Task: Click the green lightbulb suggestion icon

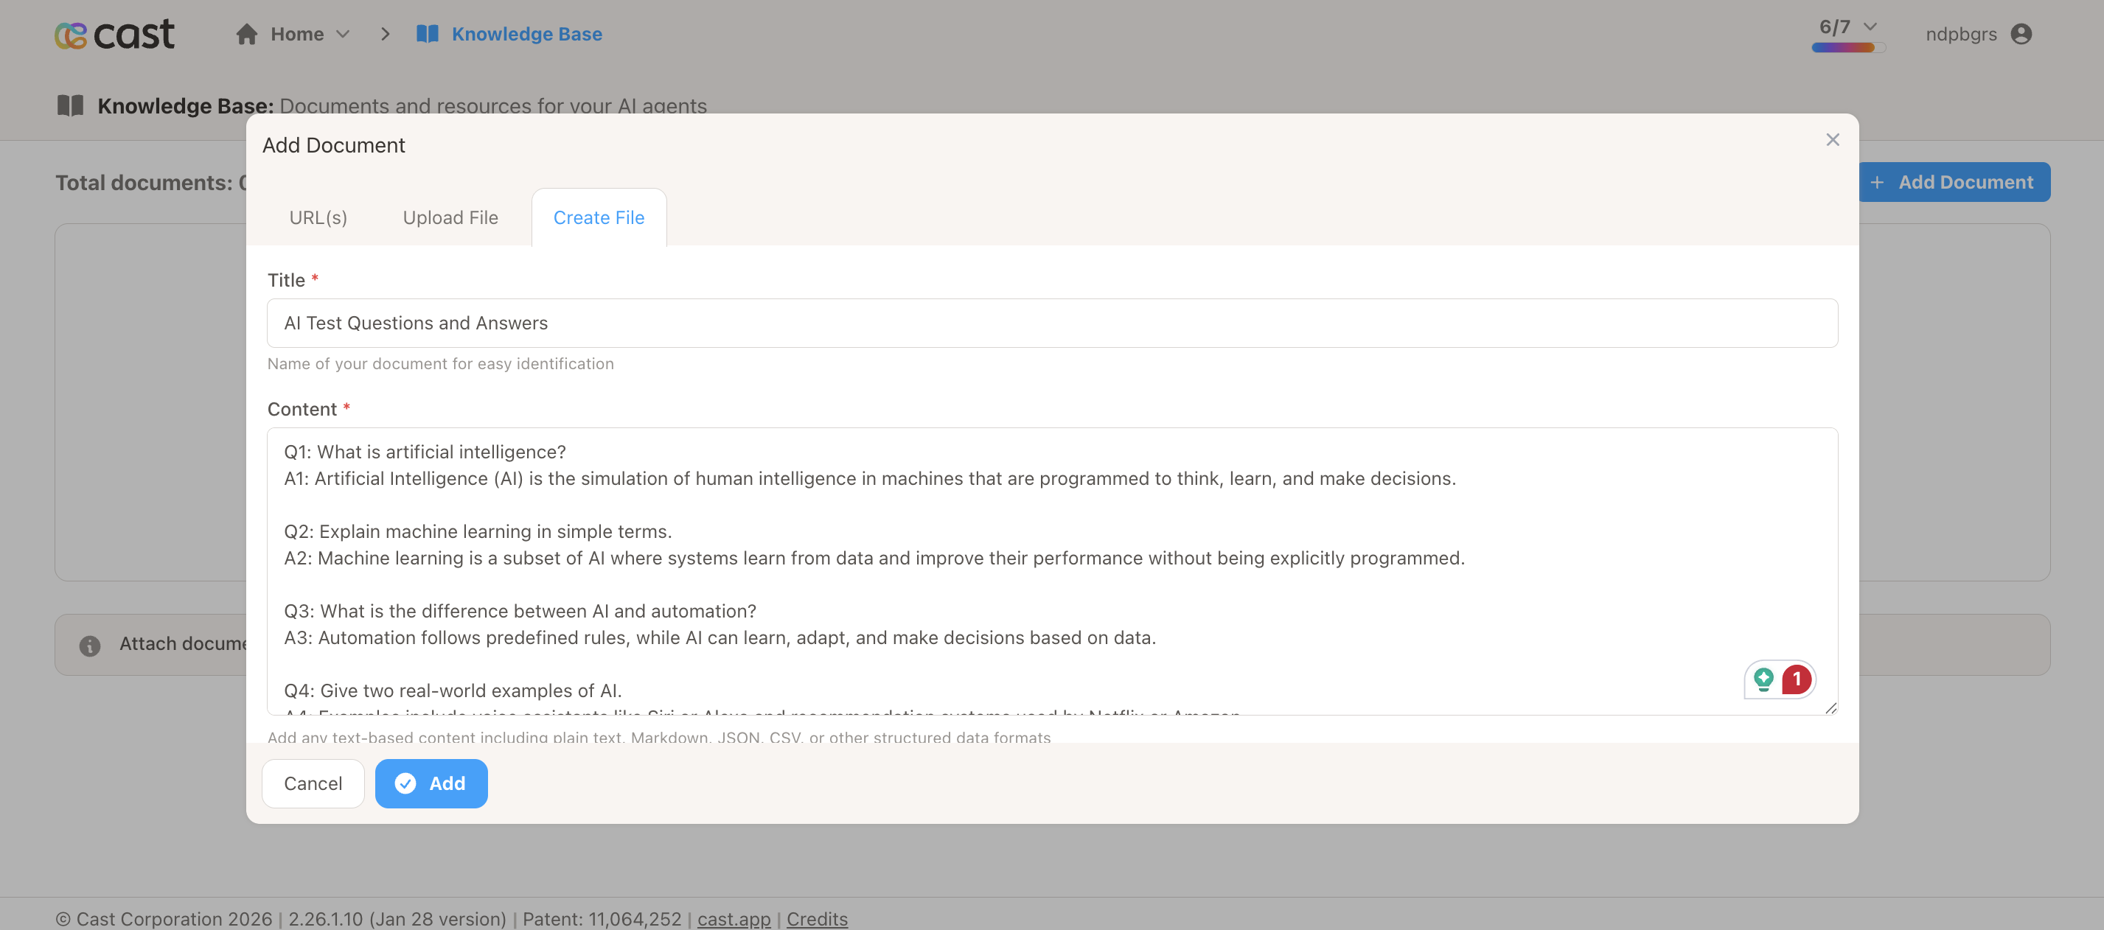Action: pos(1764,679)
